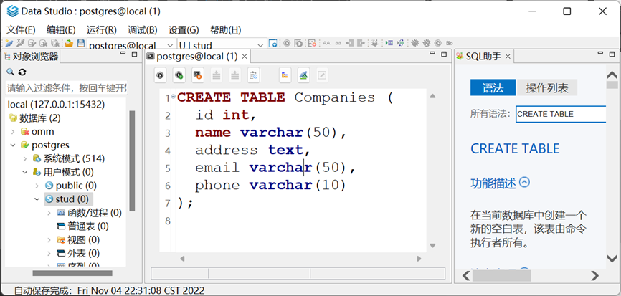Collapse the 用户模式 (0) node
This screenshot has width=621, height=296.
tap(25, 172)
